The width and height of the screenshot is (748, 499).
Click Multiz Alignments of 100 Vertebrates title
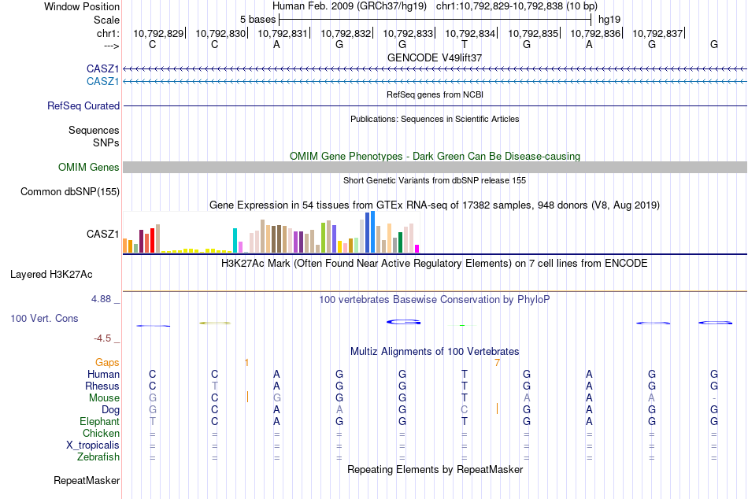(435, 352)
